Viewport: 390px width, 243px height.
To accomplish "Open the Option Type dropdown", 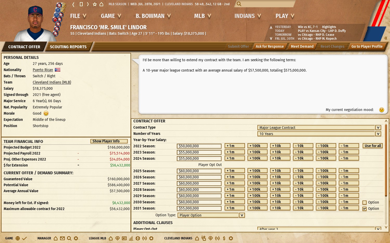I will tap(242, 215).
